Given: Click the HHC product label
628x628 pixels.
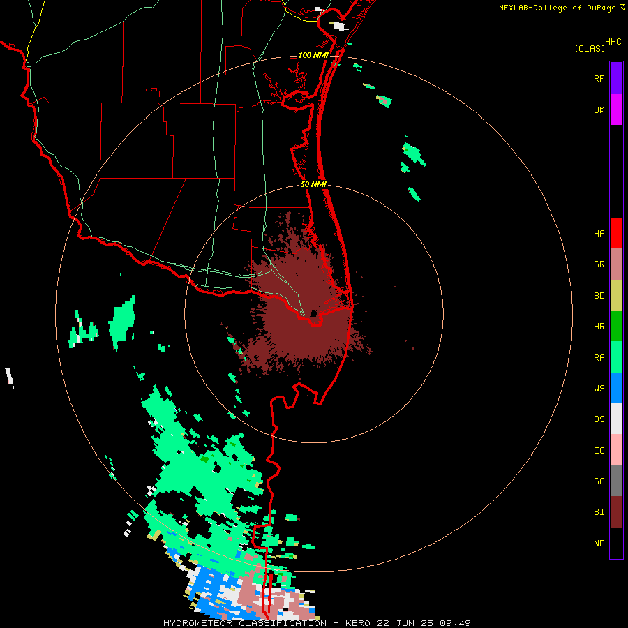Looking at the screenshot, I should coord(613,42).
